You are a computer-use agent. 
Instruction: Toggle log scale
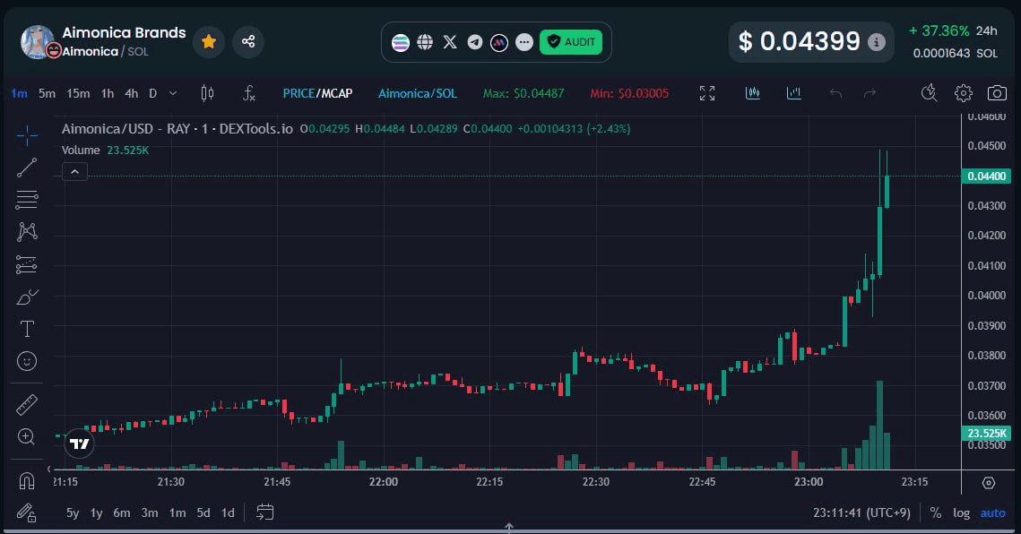[962, 513]
